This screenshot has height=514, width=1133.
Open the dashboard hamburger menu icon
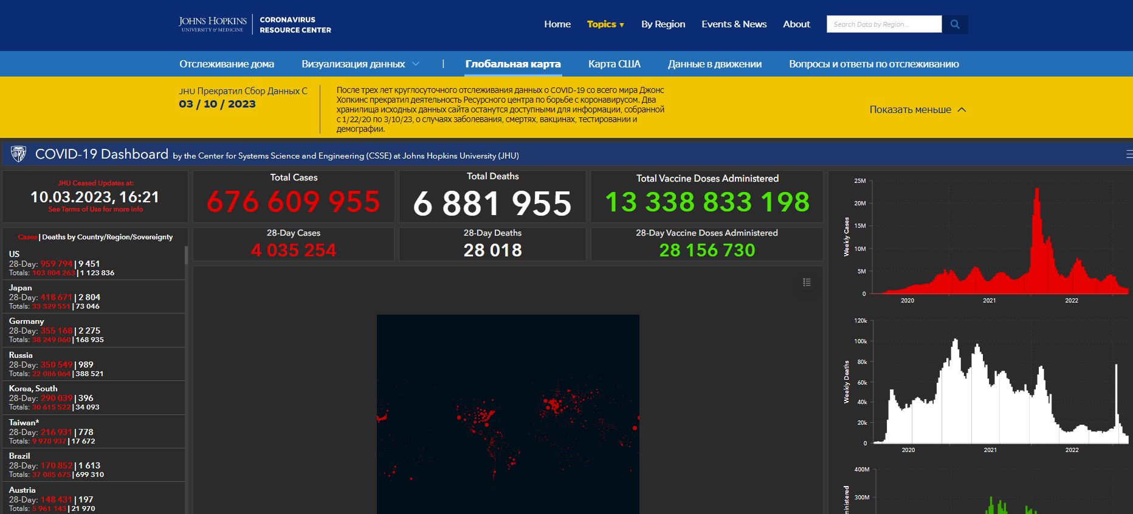[x=1129, y=154]
